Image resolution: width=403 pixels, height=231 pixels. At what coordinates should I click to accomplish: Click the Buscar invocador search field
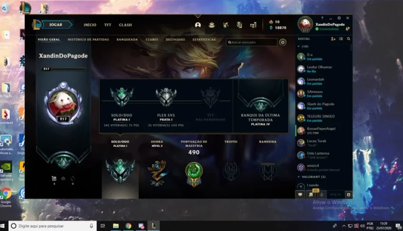click(252, 42)
